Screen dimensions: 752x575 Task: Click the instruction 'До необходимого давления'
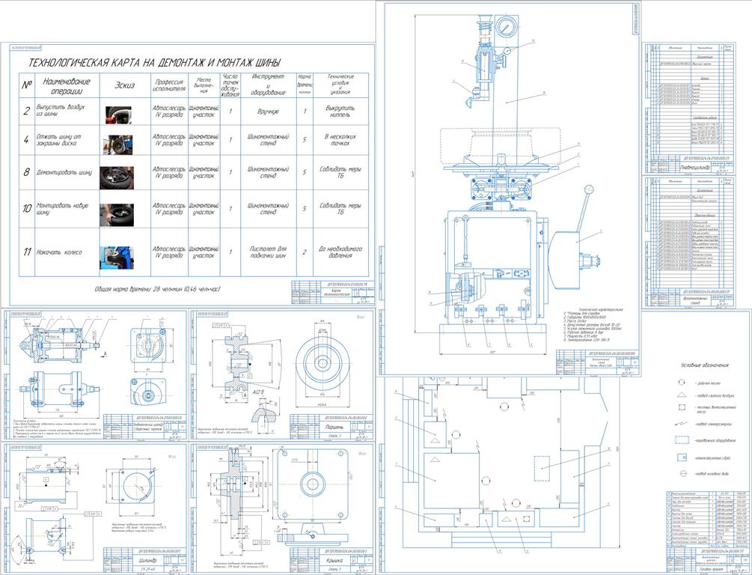click(340, 252)
